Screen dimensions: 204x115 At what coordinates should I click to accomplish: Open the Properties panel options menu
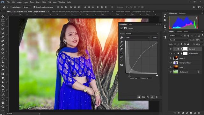click(x=160, y=24)
